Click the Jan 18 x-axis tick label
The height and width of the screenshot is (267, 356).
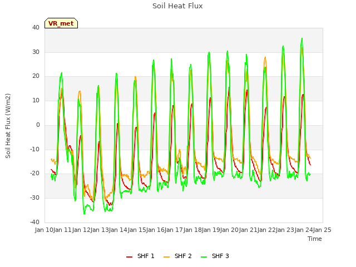coord(192,230)
